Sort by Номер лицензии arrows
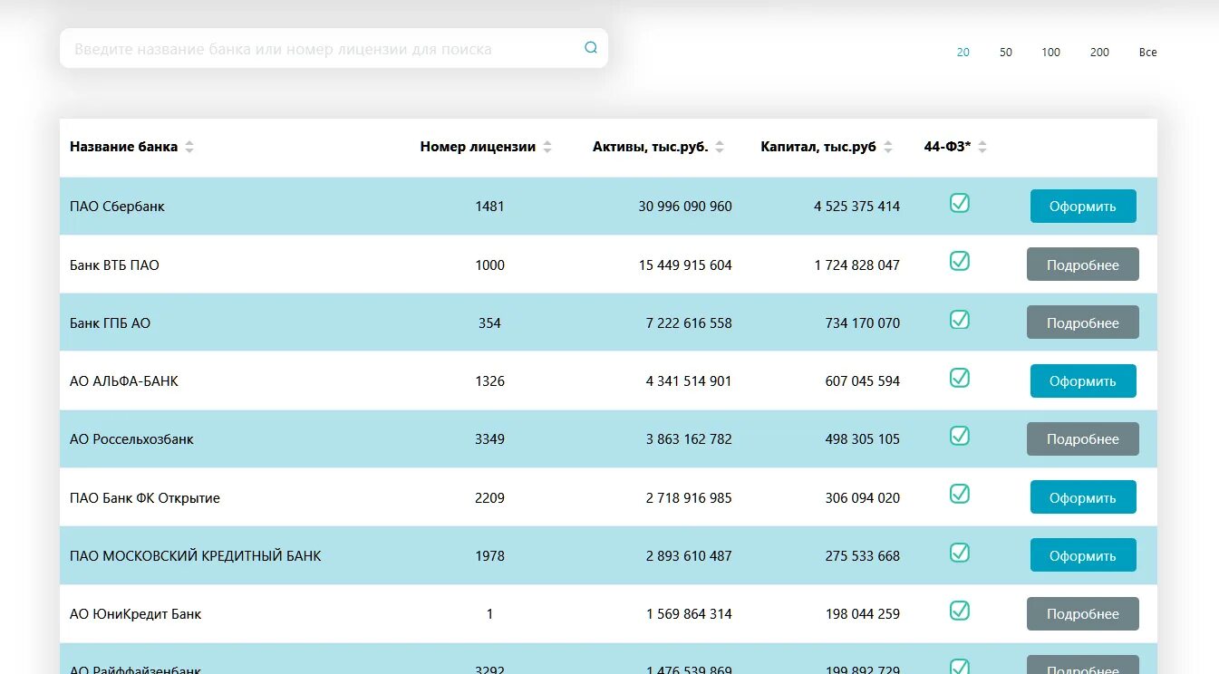Image resolution: width=1219 pixels, height=674 pixels. 547,147
